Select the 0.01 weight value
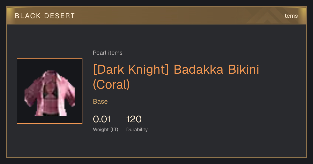 102,119
